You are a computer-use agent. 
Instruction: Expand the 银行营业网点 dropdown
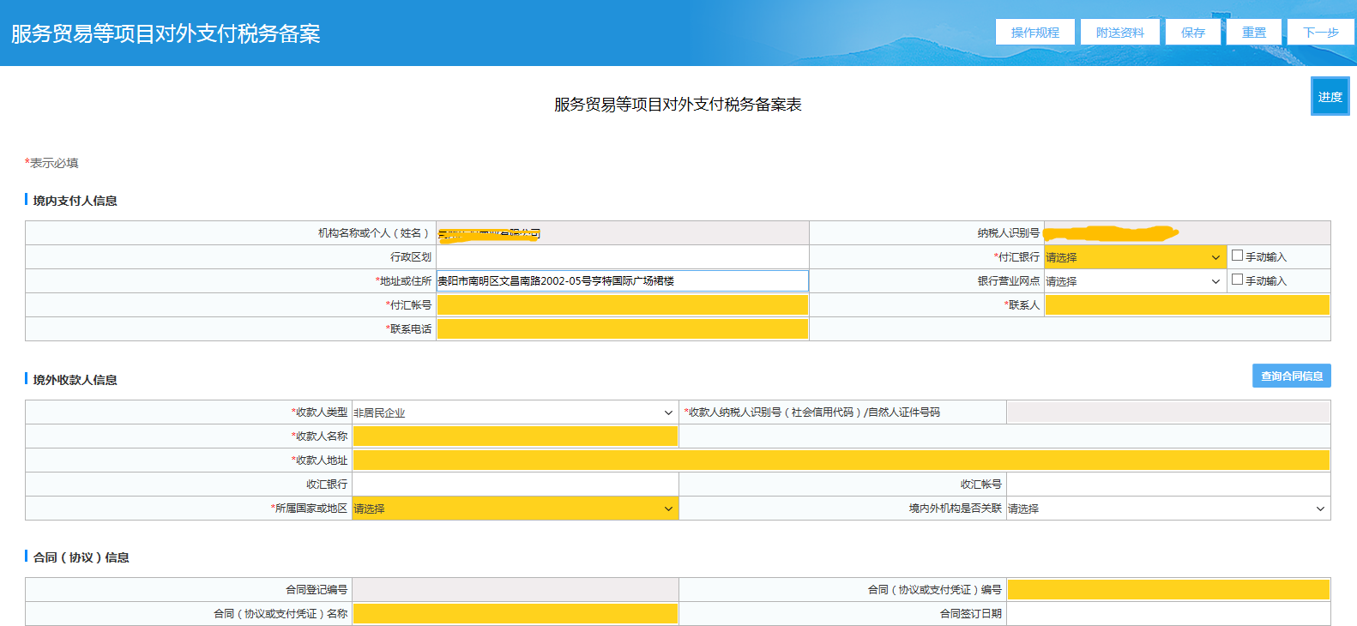tap(1134, 281)
